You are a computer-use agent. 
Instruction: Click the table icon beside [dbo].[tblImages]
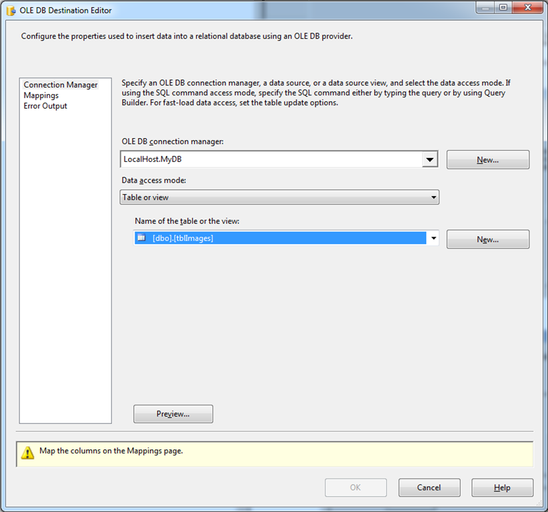[141, 237]
